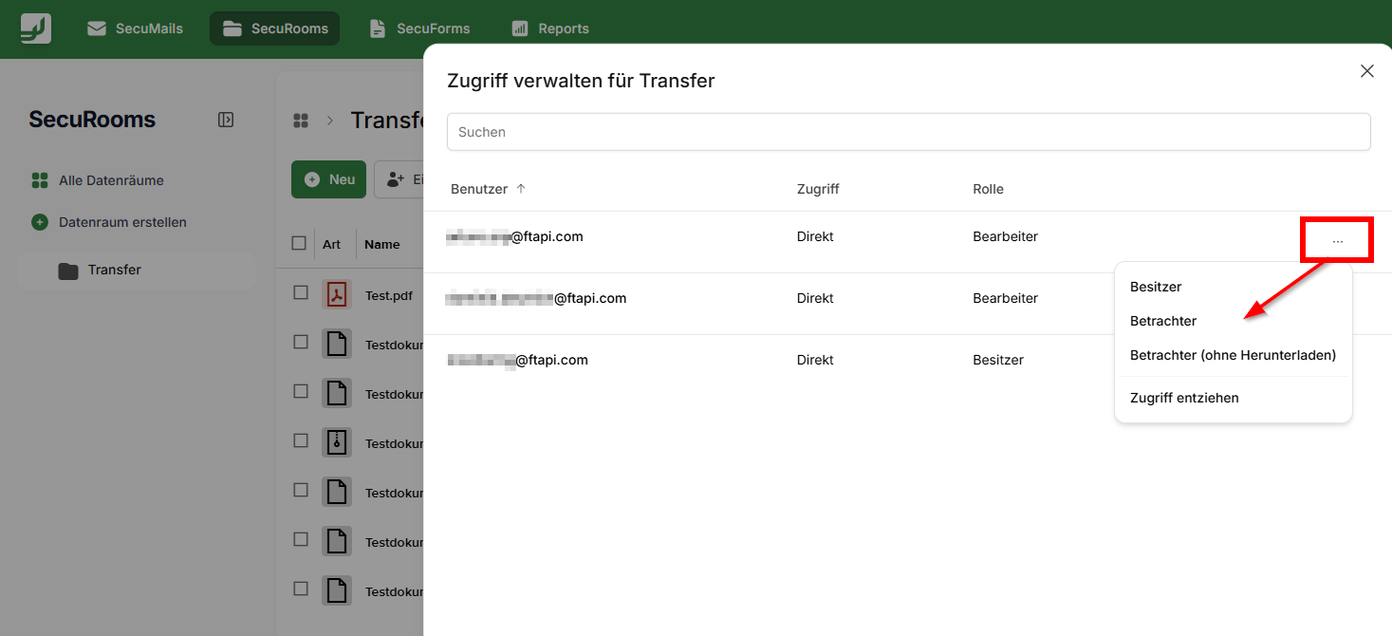Viewport: 1392px width, 636px height.
Task: Select Betrachter (ohne Herunterladen) option
Action: click(x=1233, y=355)
